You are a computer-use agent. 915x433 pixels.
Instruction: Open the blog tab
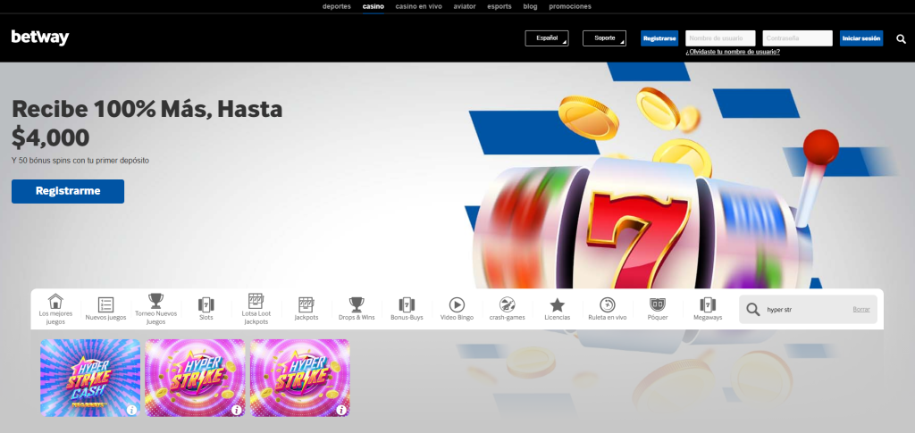click(531, 6)
